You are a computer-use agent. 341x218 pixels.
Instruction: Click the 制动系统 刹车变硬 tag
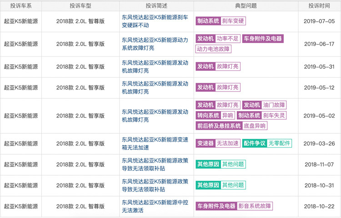click(221, 21)
